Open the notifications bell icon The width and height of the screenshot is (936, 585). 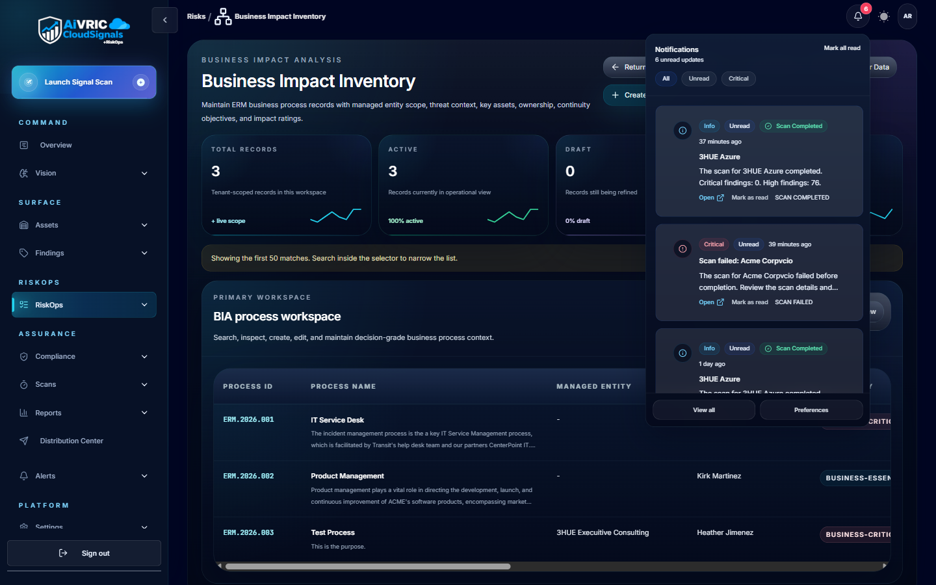pos(858,16)
